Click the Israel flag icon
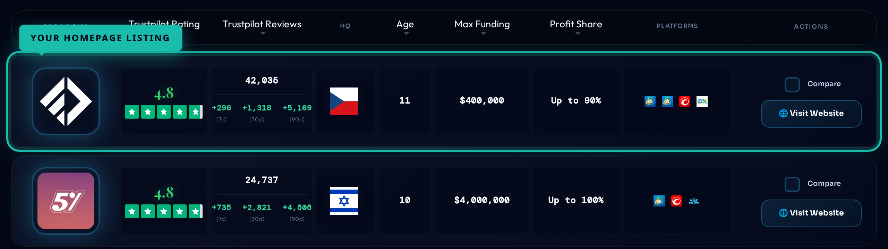This screenshot has height=249, width=888. click(x=344, y=201)
